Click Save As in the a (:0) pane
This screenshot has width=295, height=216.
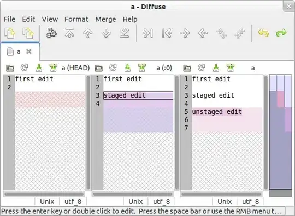141,68
